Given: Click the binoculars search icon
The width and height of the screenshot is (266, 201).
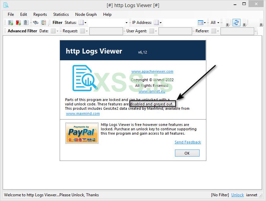Looking at the screenshot, I should (36, 23).
